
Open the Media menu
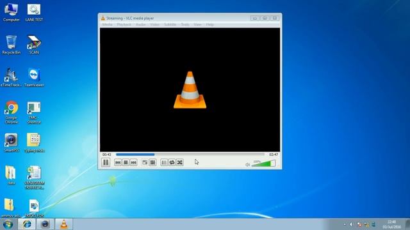tap(107, 24)
